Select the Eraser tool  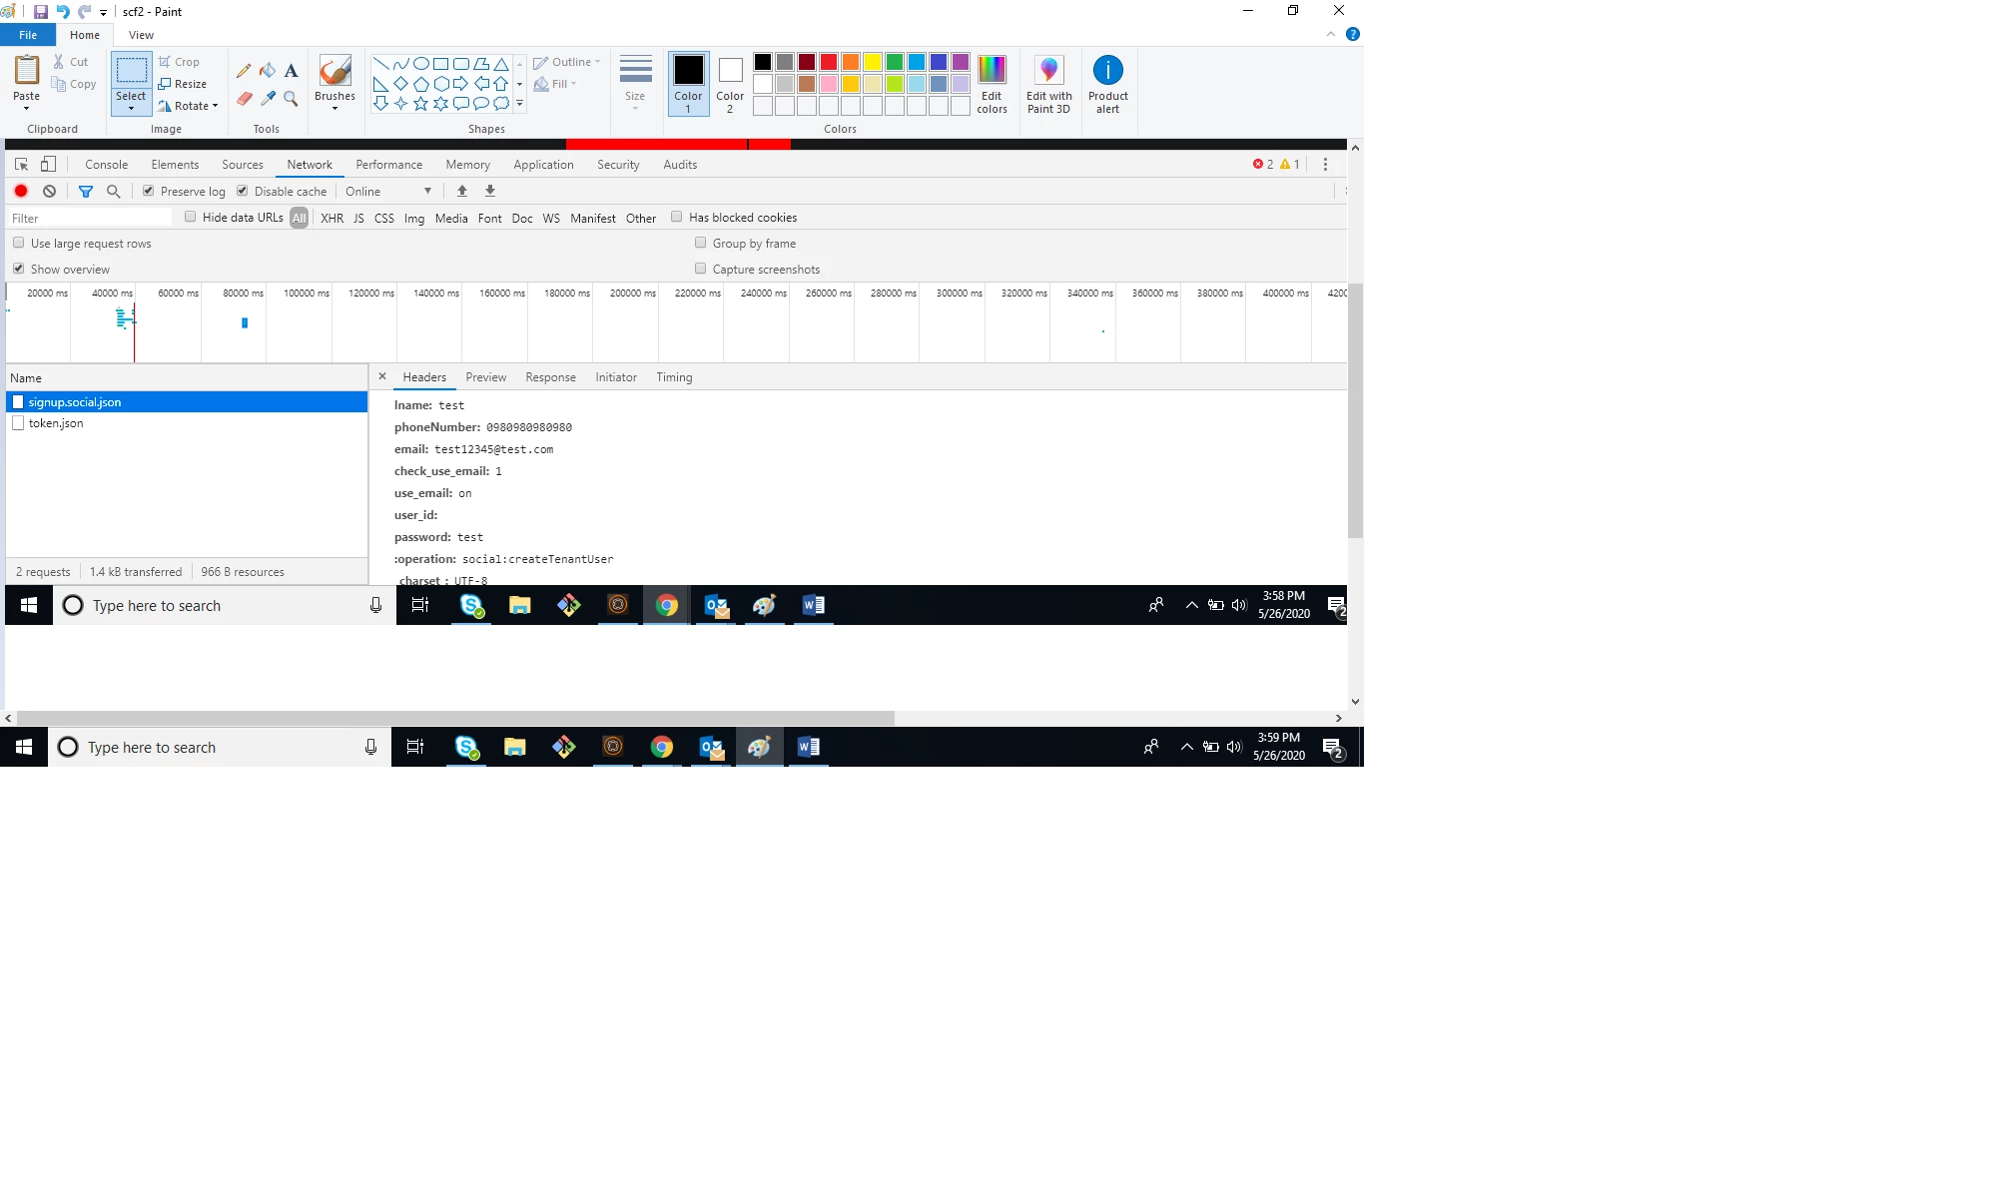click(x=244, y=99)
